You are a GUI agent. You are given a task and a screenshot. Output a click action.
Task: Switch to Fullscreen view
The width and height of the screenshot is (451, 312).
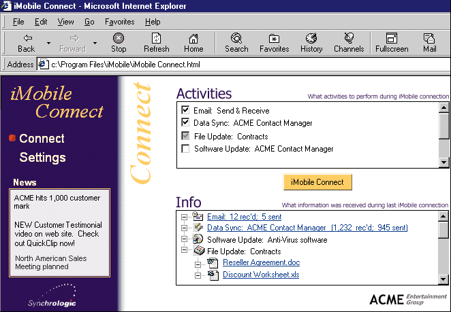click(392, 43)
